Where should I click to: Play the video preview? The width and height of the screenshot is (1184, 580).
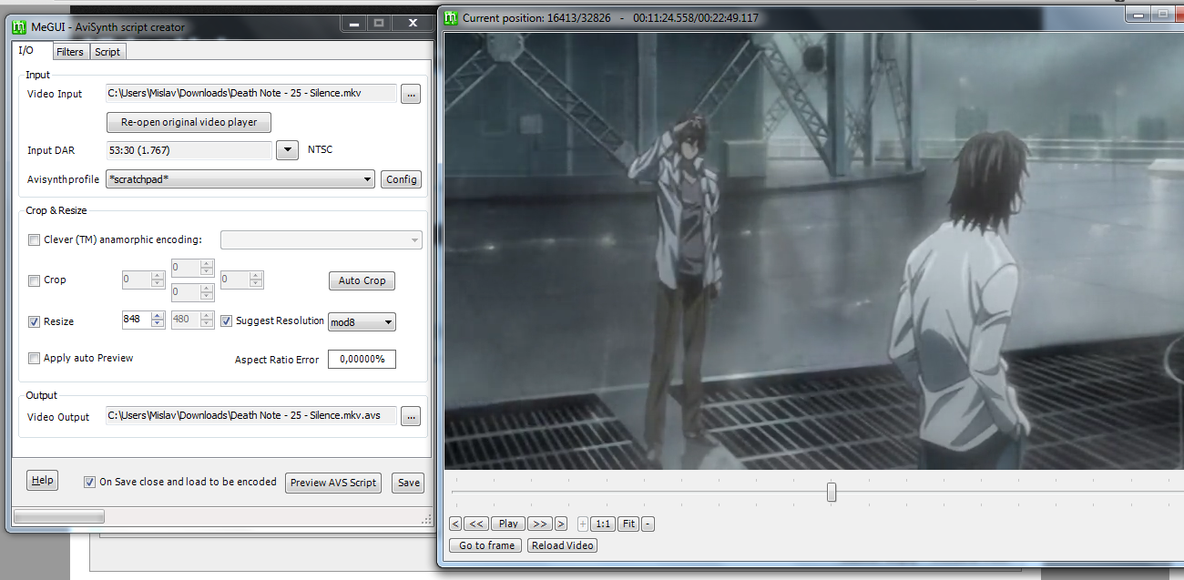point(508,524)
